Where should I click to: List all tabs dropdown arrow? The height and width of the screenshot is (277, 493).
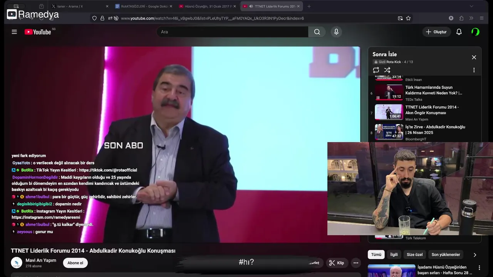(471, 6)
